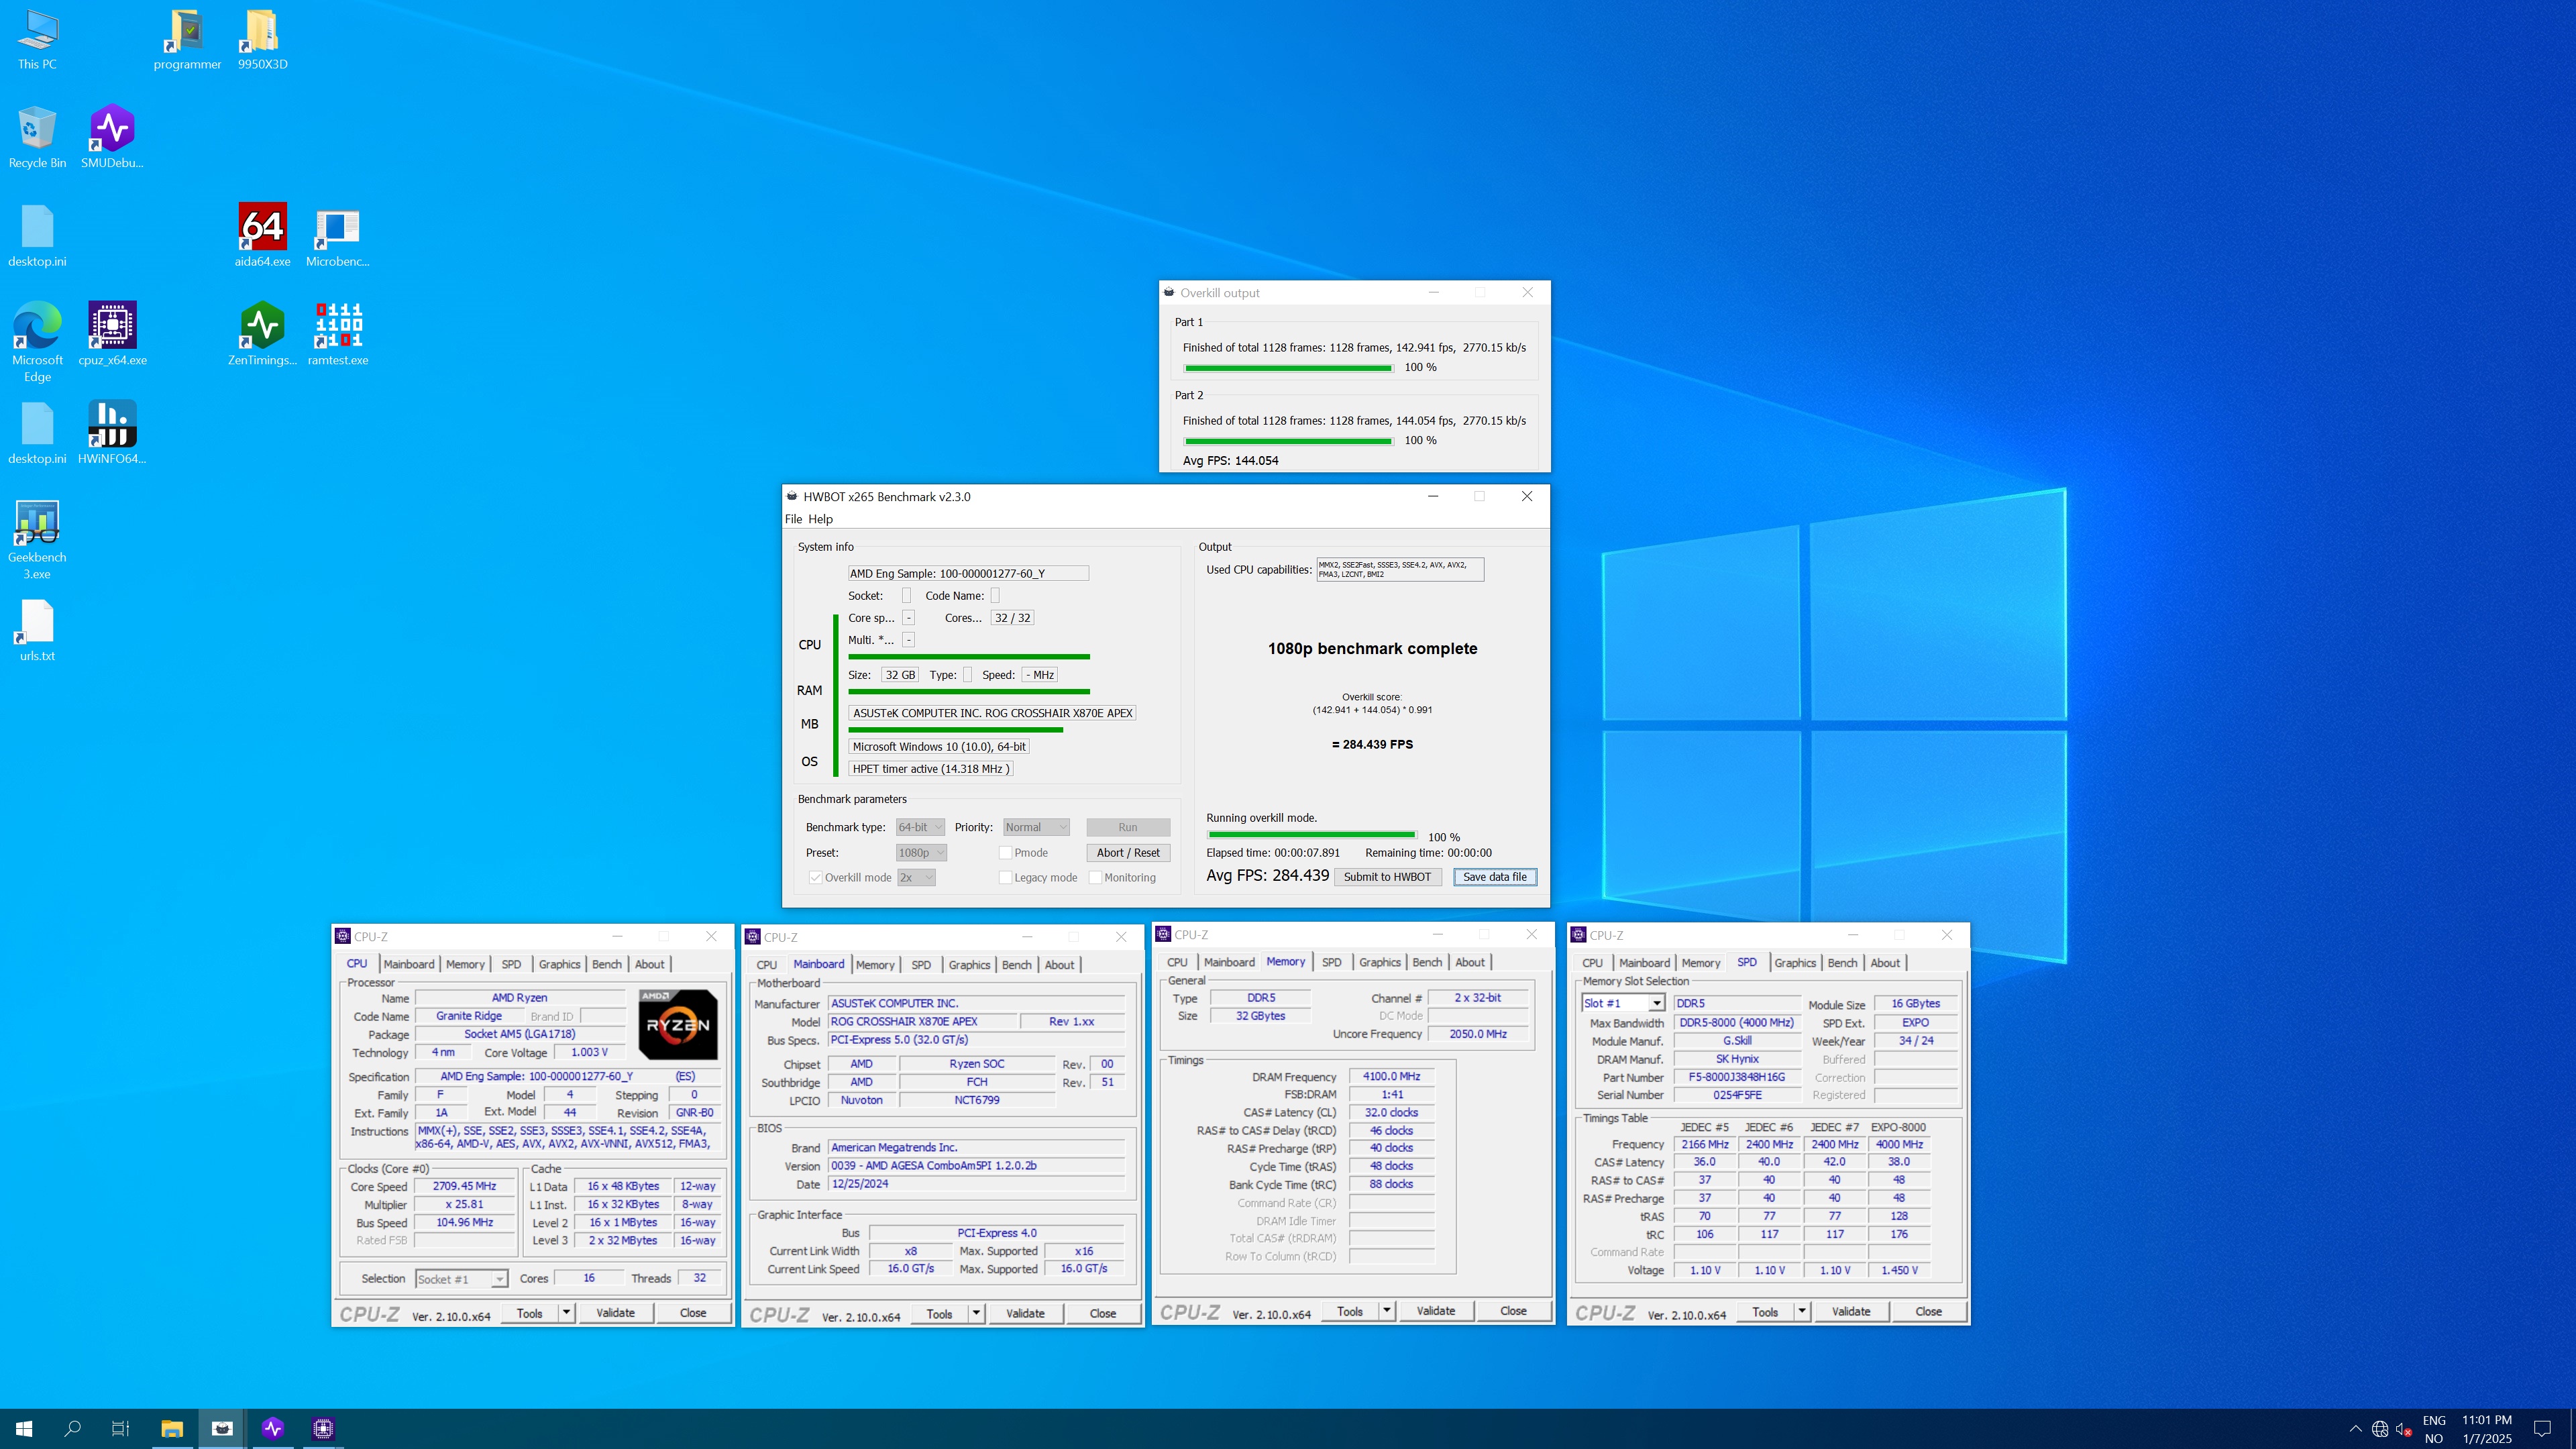Click Tools button in Memory CPU-Z window
Viewport: 2576px width, 1449px height.
point(1350,1311)
